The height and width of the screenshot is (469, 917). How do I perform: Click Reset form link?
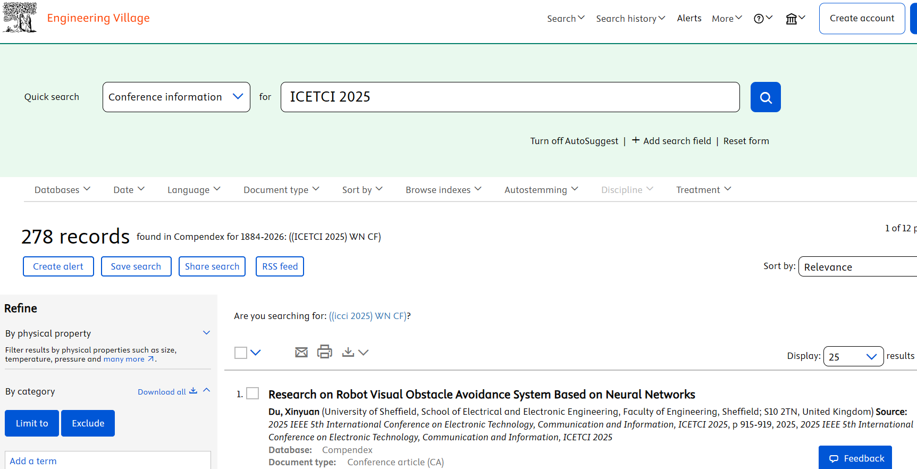tap(746, 141)
